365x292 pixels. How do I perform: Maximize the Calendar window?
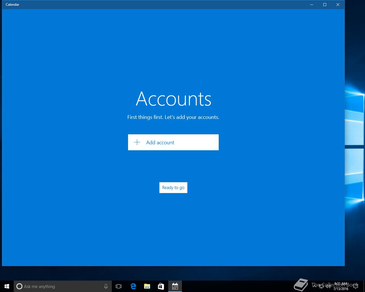tap(325, 5)
